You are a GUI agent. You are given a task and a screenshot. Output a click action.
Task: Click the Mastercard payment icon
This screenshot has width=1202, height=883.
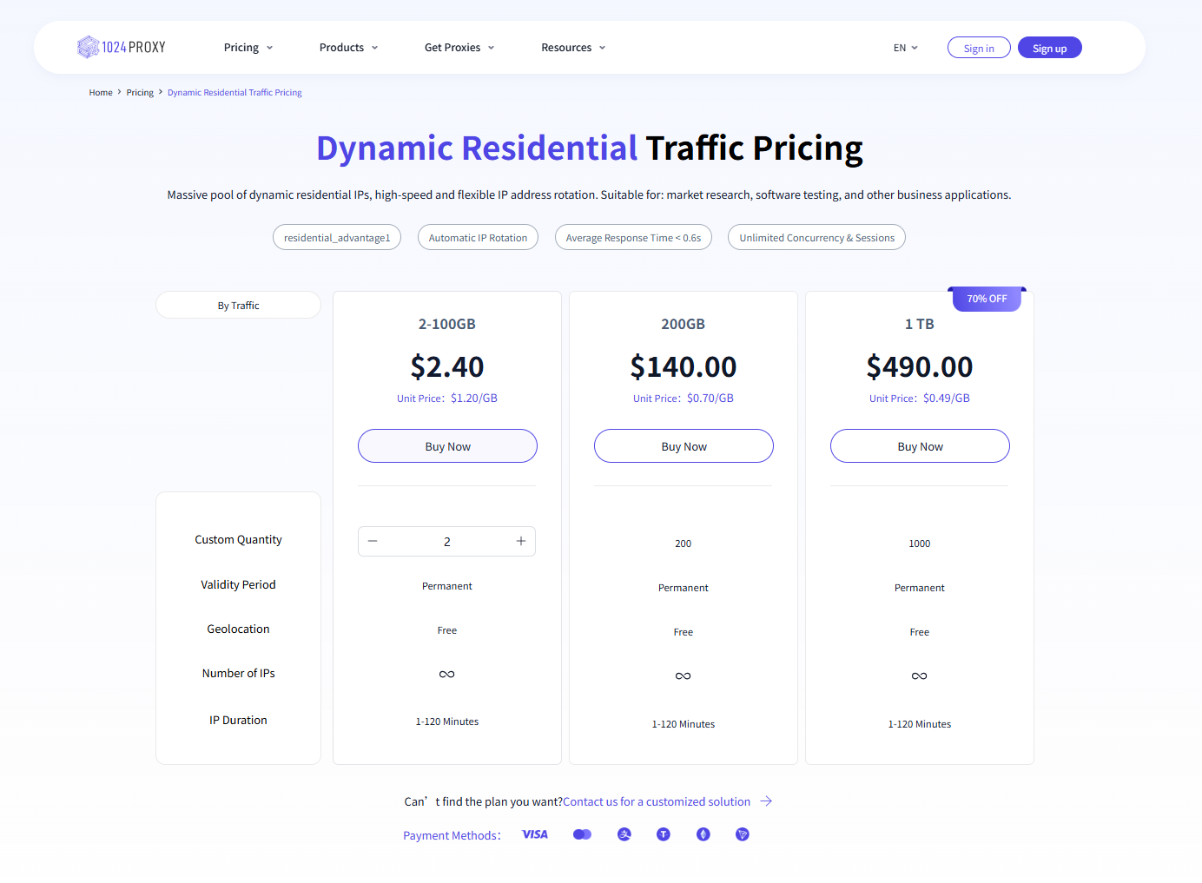(x=582, y=834)
